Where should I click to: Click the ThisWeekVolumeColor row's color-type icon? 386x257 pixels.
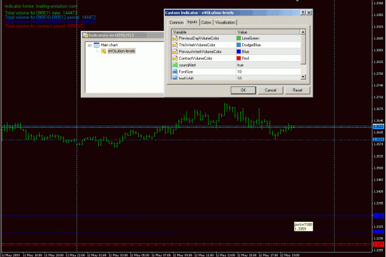tap(175, 45)
